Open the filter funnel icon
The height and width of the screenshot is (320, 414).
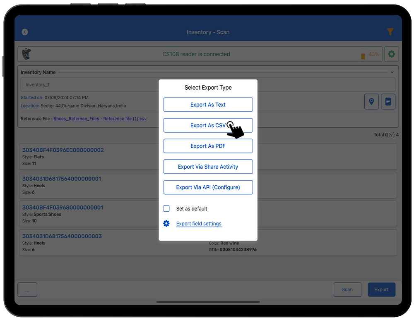[390, 32]
